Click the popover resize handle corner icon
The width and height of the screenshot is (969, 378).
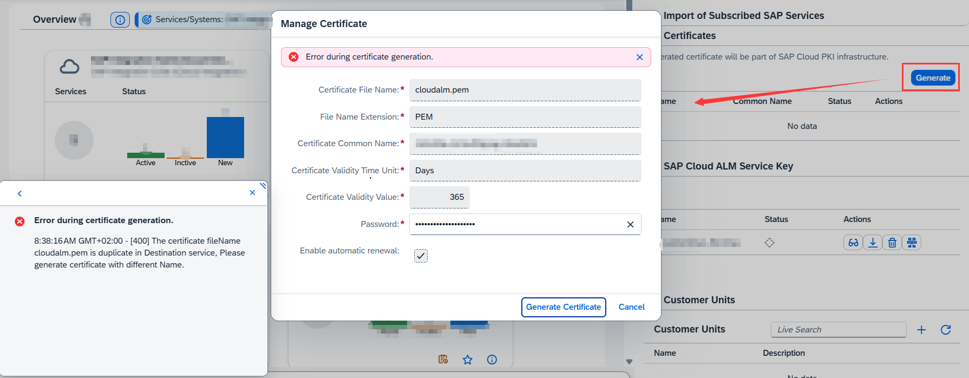(x=263, y=186)
